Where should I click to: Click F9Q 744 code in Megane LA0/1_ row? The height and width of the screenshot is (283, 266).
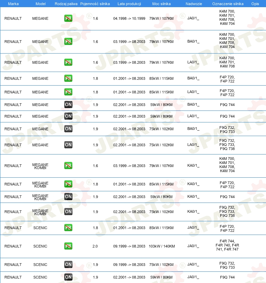227,116
